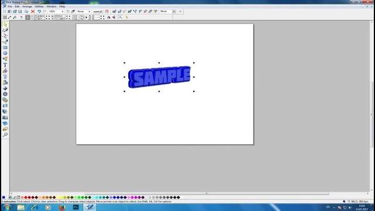Select the Rectangle tool

5,47
